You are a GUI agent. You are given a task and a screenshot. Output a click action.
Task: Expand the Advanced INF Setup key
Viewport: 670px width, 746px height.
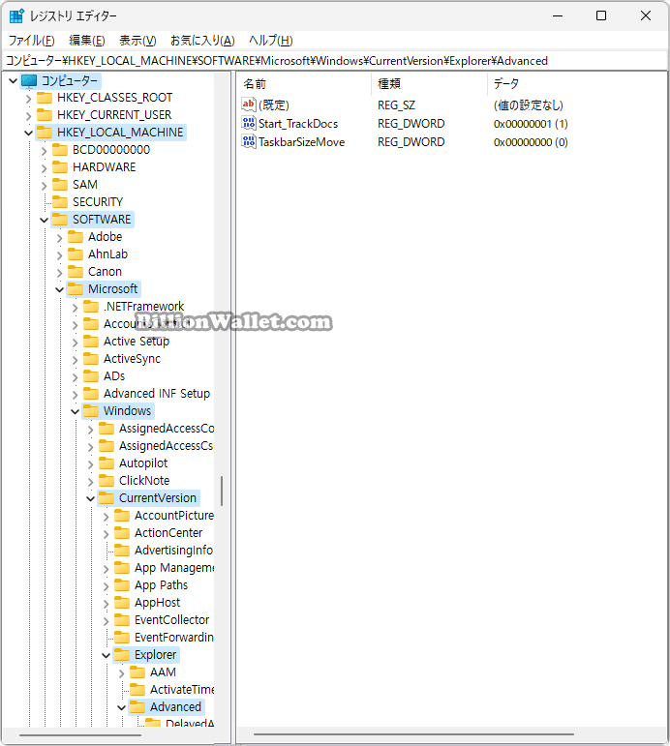tap(76, 395)
